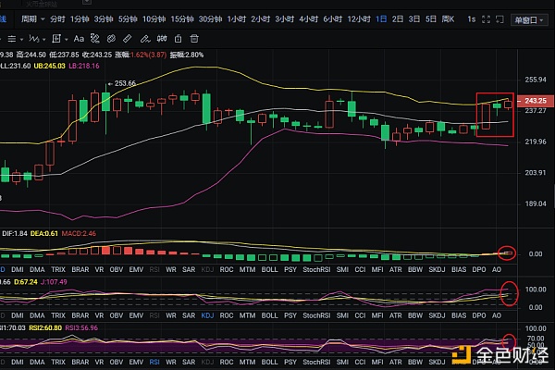Select the Aa text annotation tool
The image size is (555, 370).
(x=79, y=39)
